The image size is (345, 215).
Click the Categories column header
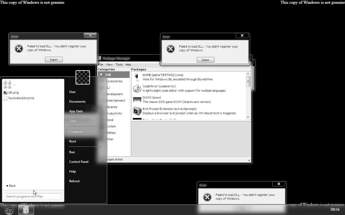click(x=106, y=69)
